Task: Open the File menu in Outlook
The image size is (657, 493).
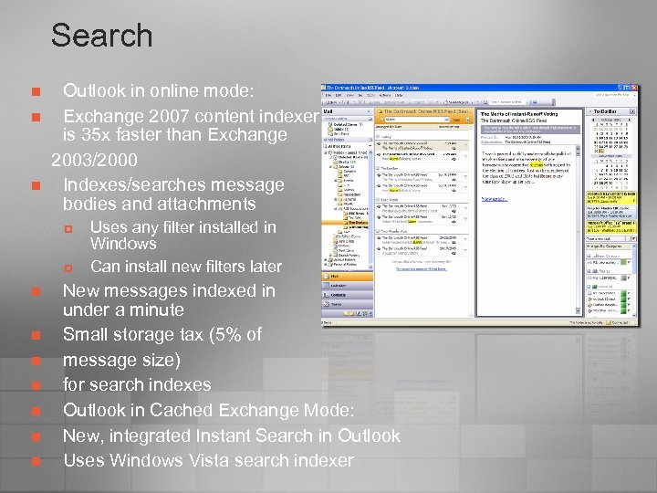Action: (x=328, y=95)
